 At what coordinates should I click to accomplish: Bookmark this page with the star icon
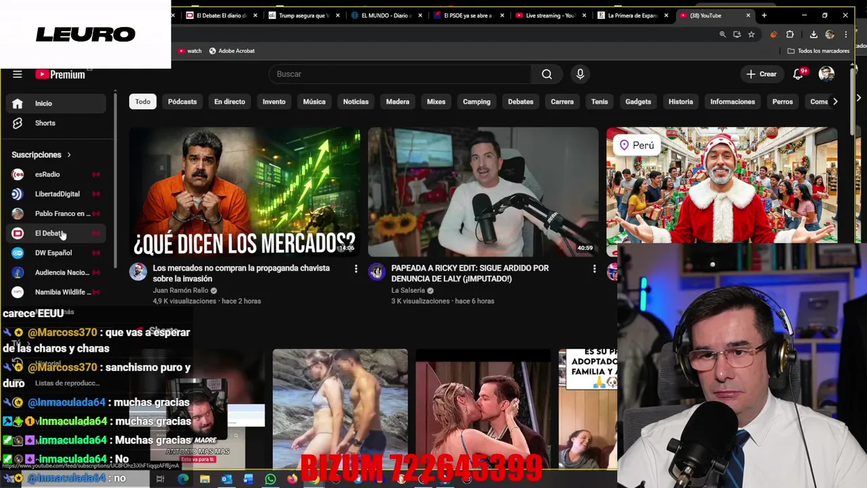coord(751,35)
